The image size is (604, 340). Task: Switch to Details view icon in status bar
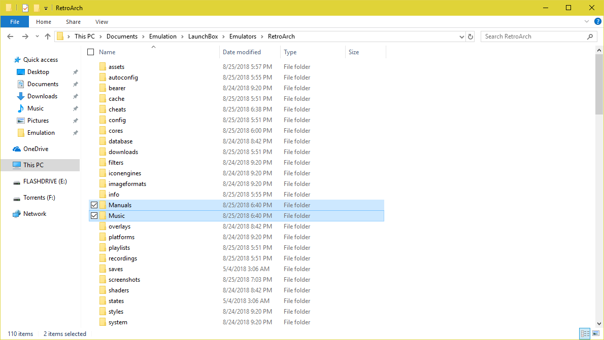[x=585, y=333]
